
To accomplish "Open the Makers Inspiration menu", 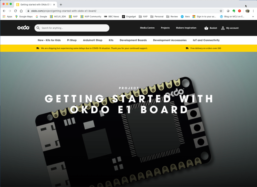I will coord(186,28).
